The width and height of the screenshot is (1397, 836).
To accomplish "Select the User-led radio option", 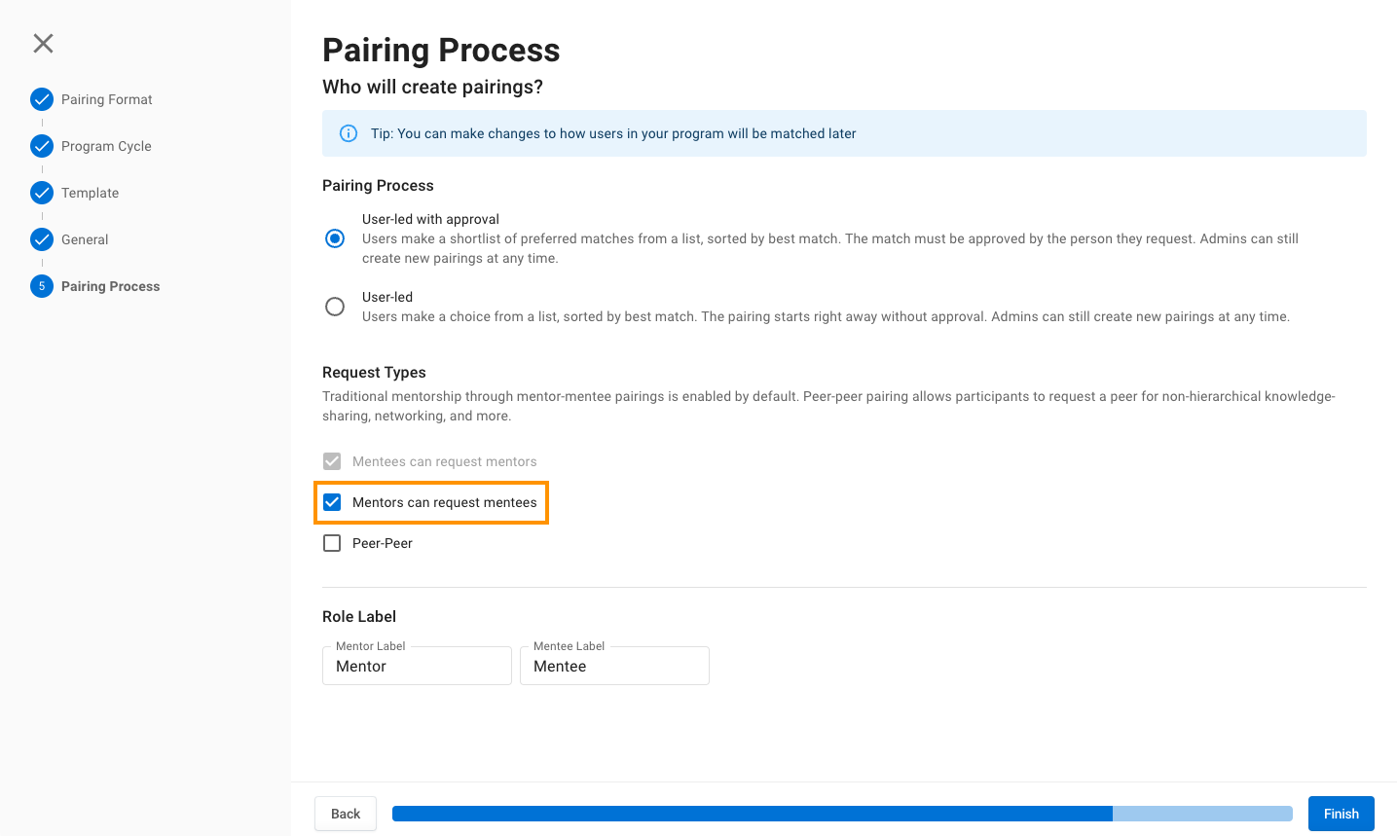I will point(335,307).
